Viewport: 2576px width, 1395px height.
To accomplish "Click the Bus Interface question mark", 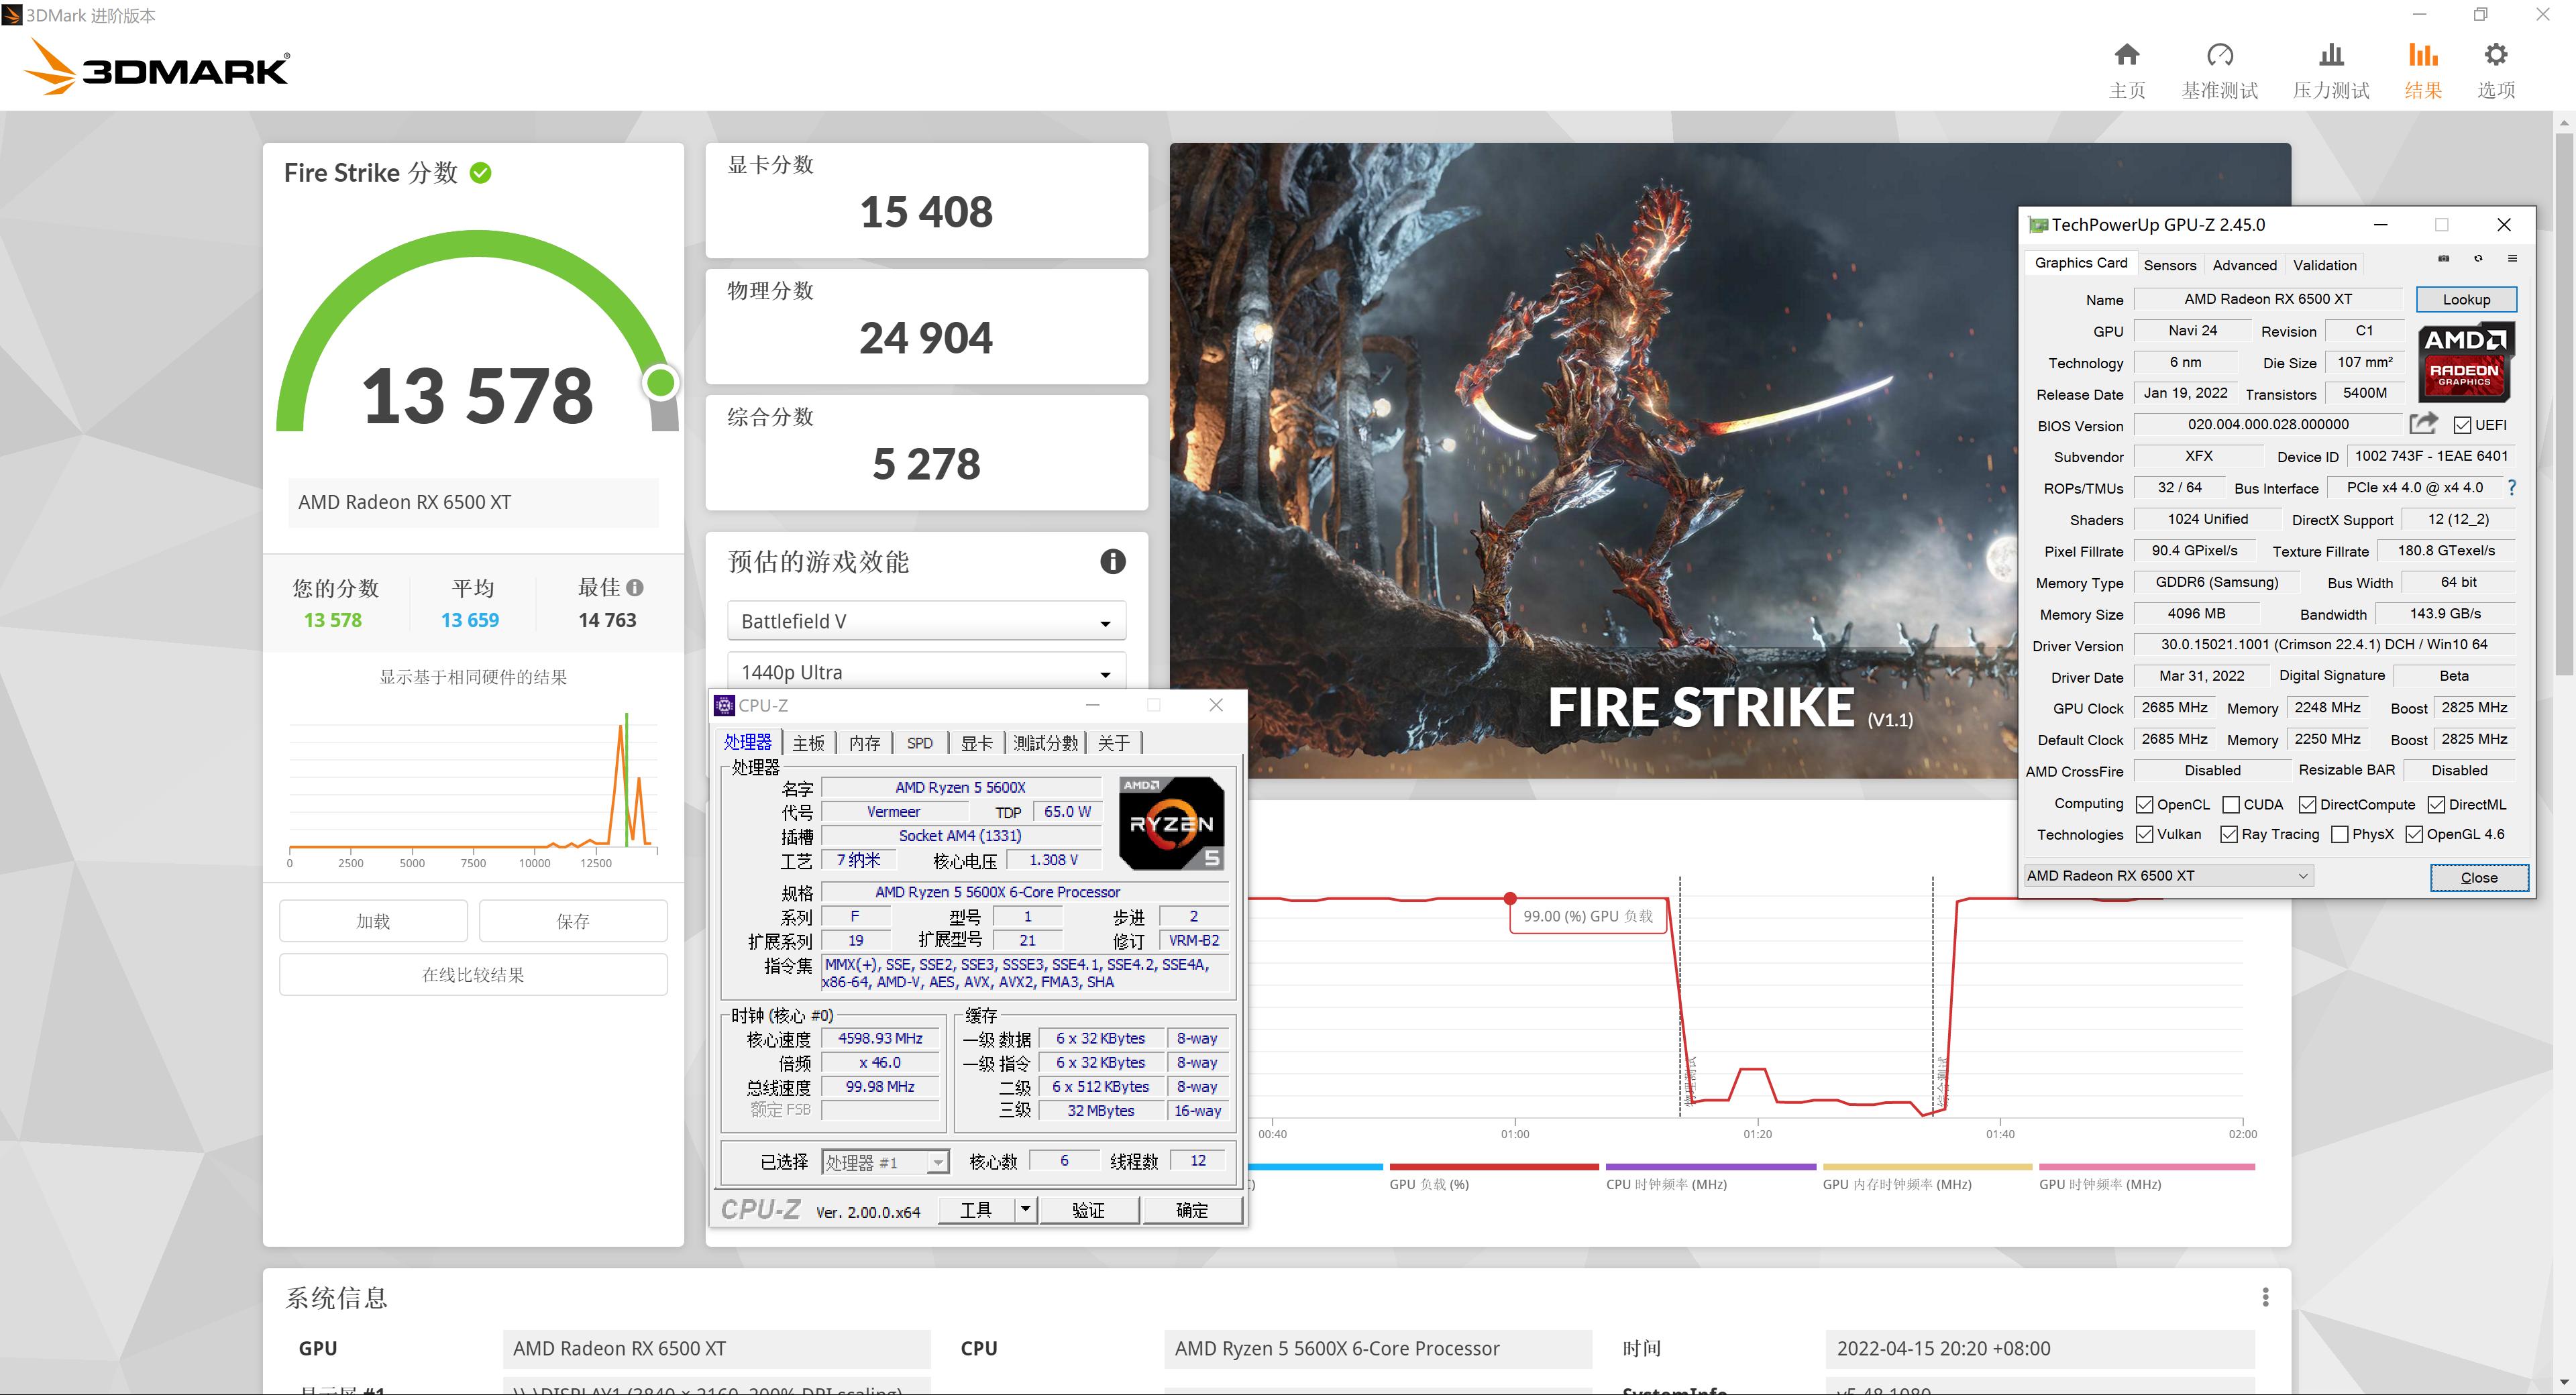I will pyautogui.click(x=2511, y=487).
